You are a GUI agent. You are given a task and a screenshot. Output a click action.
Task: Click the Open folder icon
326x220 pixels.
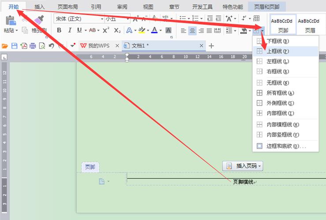coord(5,46)
